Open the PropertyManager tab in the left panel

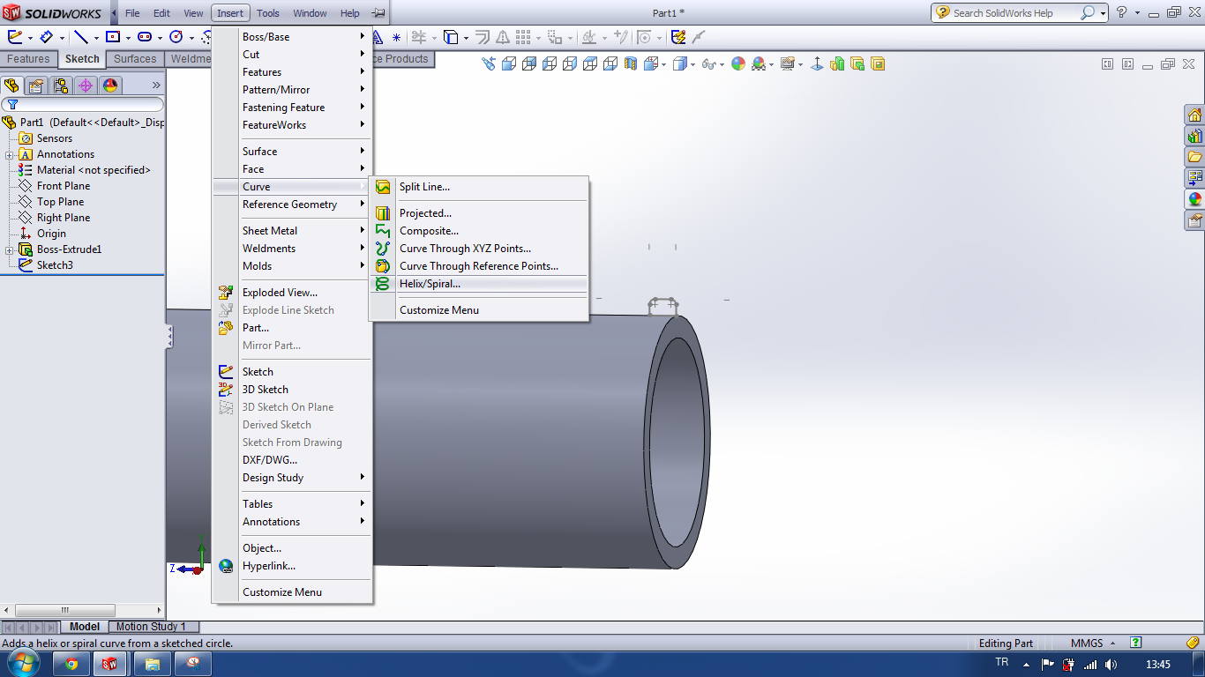(x=35, y=86)
